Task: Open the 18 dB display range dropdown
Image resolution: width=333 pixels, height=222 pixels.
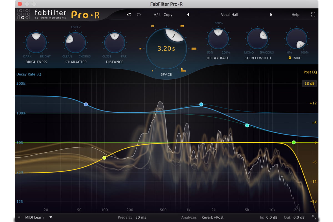Action: pyautogui.click(x=309, y=84)
